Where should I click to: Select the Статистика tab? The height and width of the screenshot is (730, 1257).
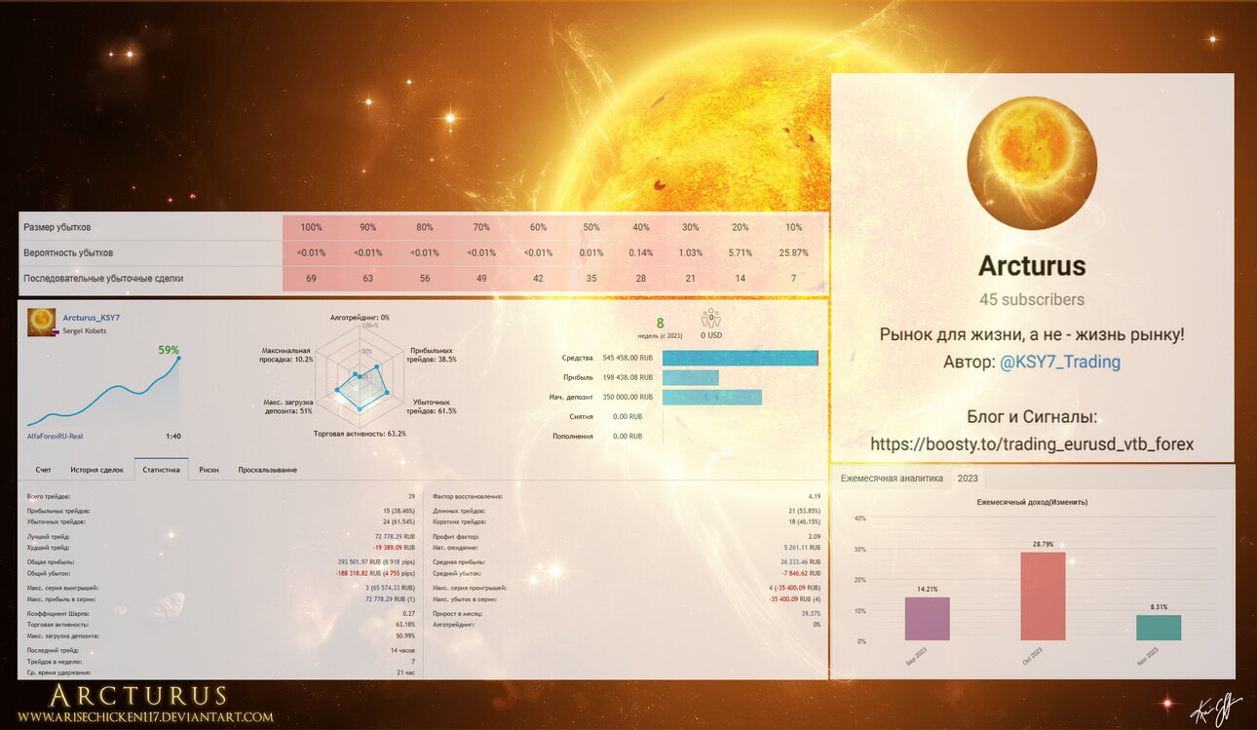click(161, 470)
